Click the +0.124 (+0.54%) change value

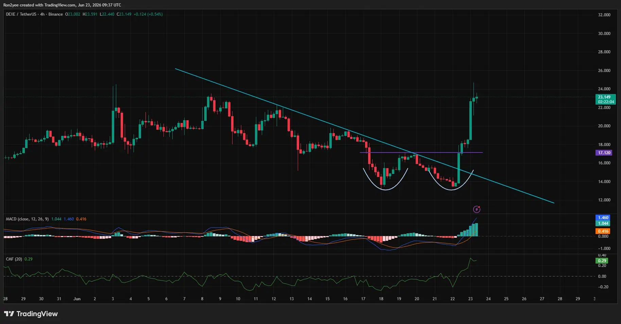[x=148, y=14]
